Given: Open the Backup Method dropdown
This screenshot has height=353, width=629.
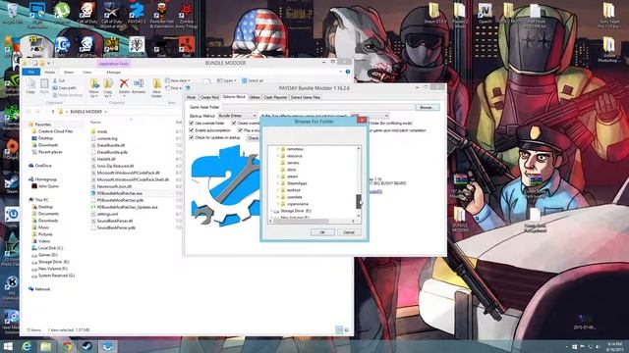Looking at the screenshot, I should (237, 116).
